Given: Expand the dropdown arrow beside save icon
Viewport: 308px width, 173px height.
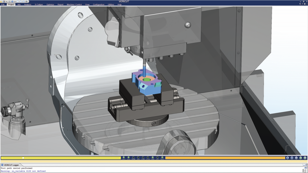Looking at the screenshot, I should pos(7,2).
